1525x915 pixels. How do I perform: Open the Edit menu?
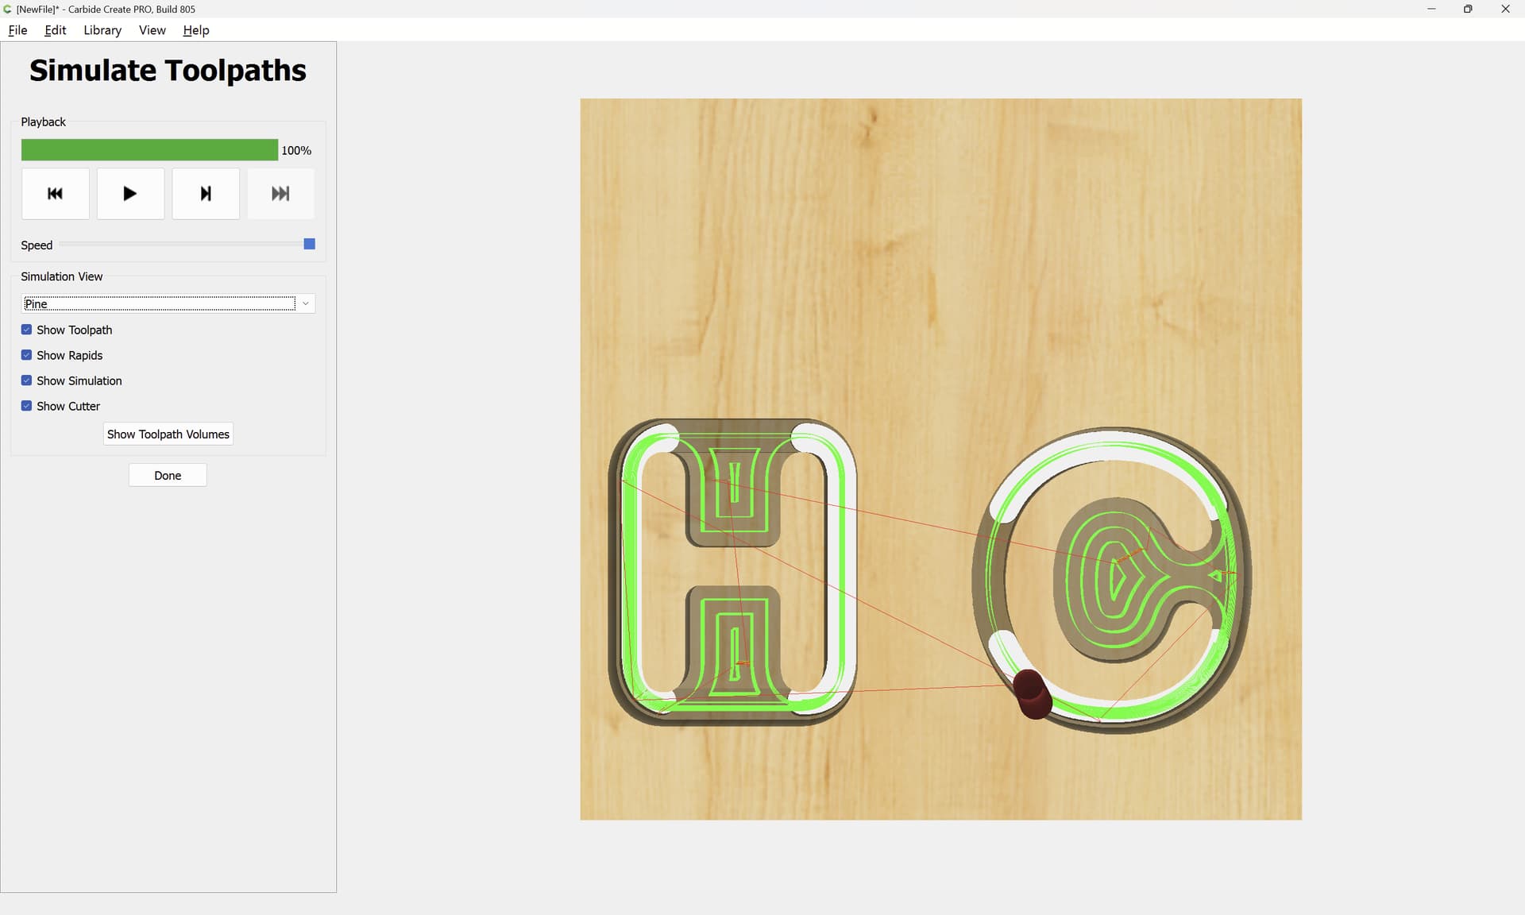(x=56, y=30)
